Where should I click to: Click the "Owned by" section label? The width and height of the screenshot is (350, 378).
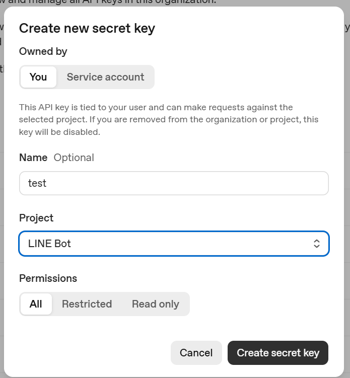coord(43,51)
